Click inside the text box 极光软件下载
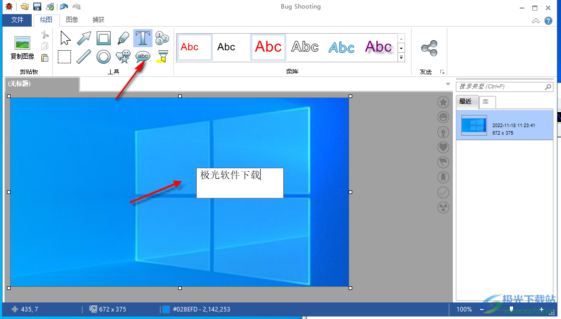The width and height of the screenshot is (561, 319). pos(239,183)
